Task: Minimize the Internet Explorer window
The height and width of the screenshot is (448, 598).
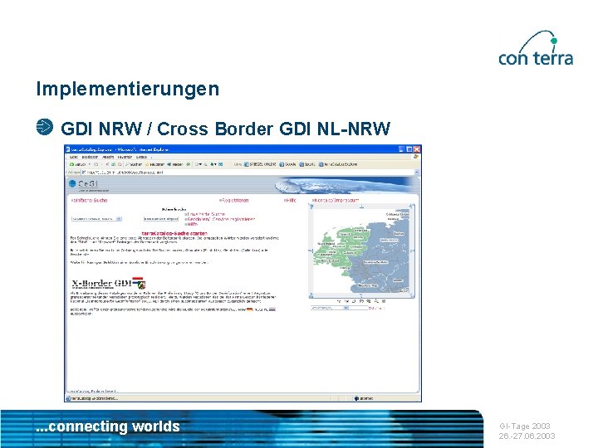Action: pos(402,149)
